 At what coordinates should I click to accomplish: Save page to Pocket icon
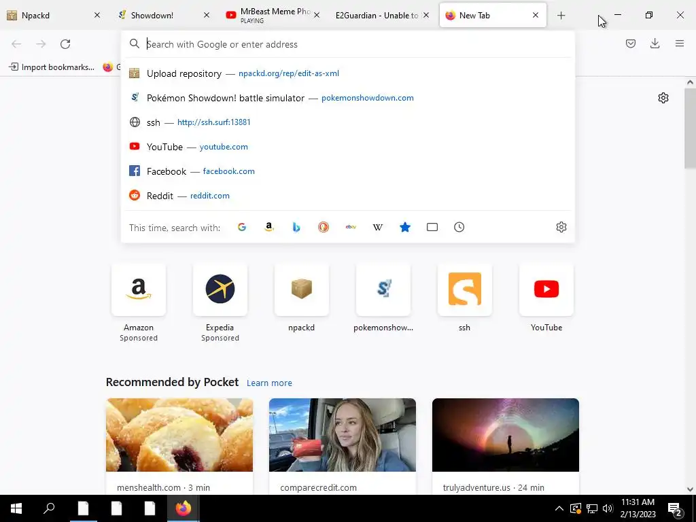[631, 43]
